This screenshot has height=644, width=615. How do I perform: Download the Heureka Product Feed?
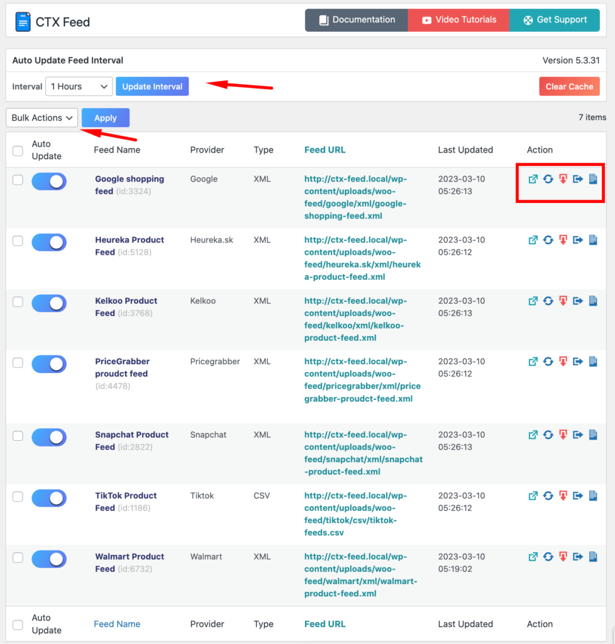(x=563, y=240)
